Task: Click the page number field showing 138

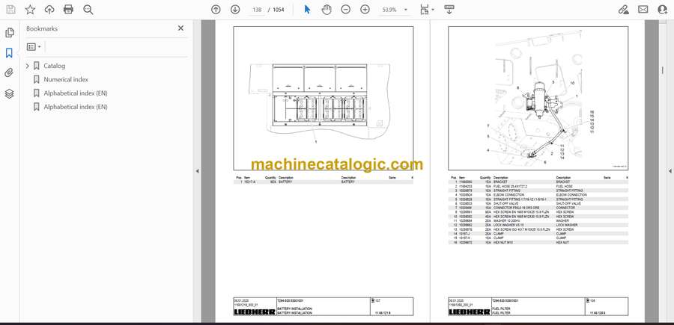Action: [257, 10]
